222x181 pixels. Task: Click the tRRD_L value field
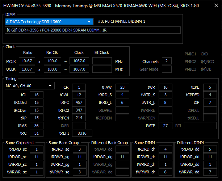(x=122, y=102)
